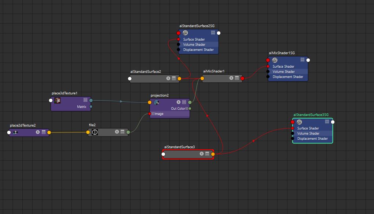Click the shader ball icon on aiMixShader1SG
Viewport: 374px width, 214px height.
(275, 60)
